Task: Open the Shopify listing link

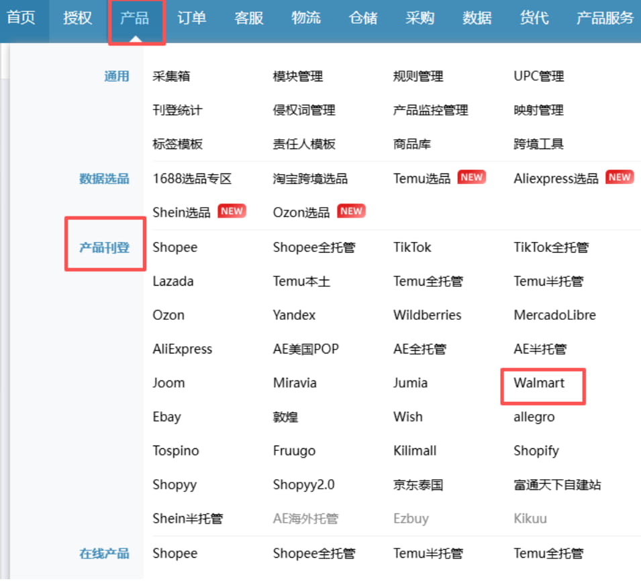Action: (x=536, y=451)
